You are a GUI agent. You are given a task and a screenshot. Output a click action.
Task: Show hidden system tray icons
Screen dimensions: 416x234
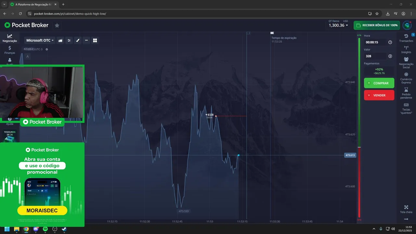tap(374, 229)
